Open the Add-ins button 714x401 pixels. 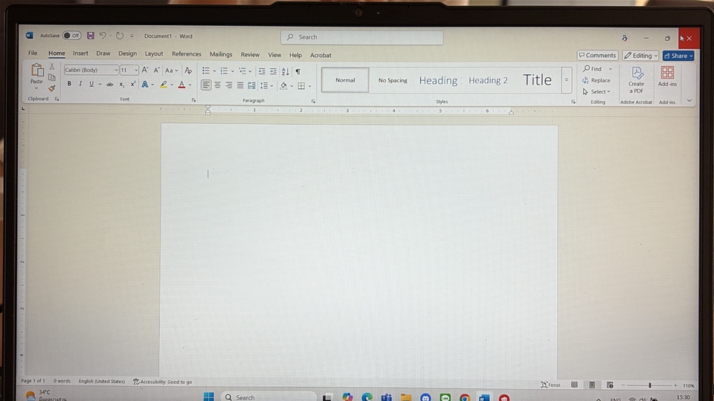point(667,76)
